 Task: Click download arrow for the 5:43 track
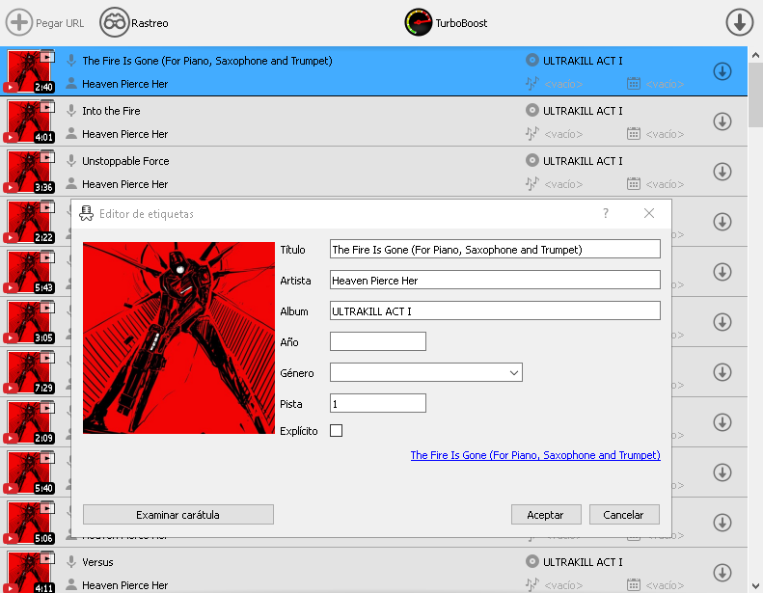tap(722, 272)
